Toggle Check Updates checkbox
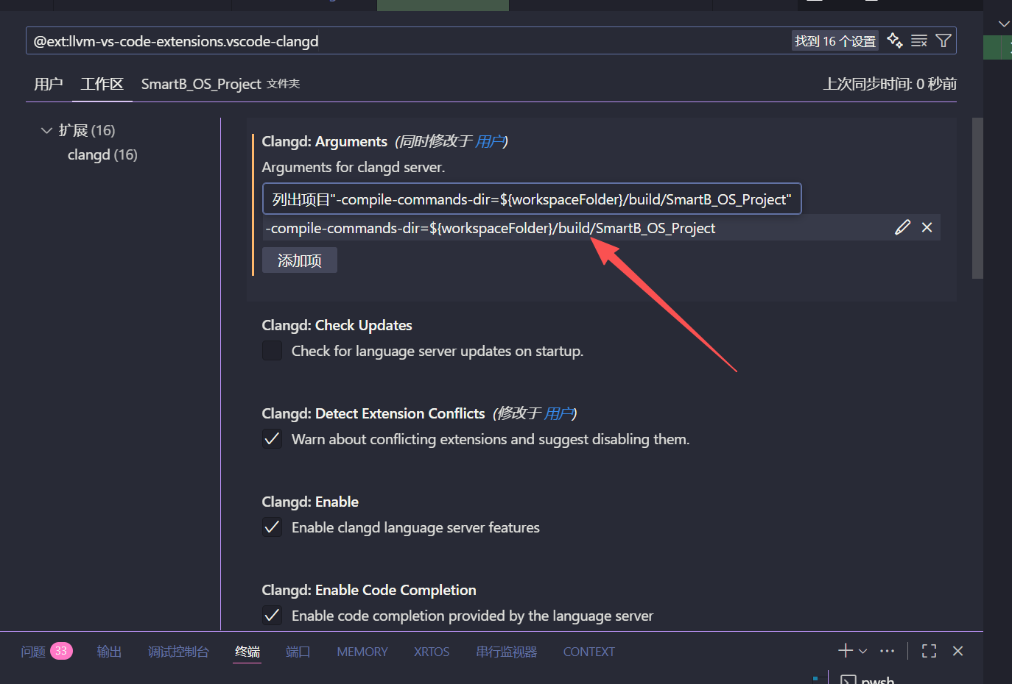This screenshot has width=1012, height=684. (x=273, y=351)
